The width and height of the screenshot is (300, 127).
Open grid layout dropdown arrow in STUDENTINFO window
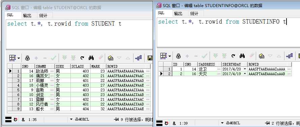click(x=170, y=56)
